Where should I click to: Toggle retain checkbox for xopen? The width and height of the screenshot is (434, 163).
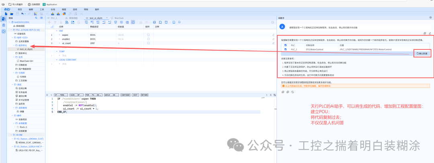click(x=148, y=35)
